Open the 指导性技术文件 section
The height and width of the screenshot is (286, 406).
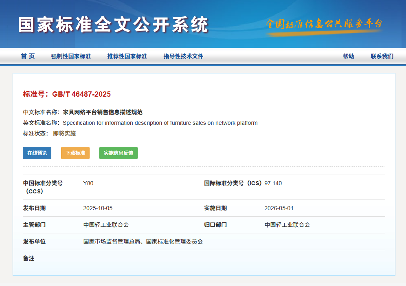coord(183,56)
